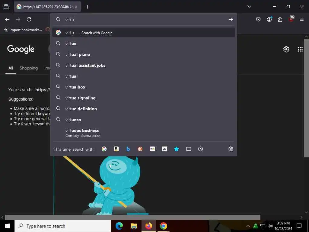The image size is (309, 232).
Task: Expand the list all tabs chevron
Action: [x=249, y=7]
